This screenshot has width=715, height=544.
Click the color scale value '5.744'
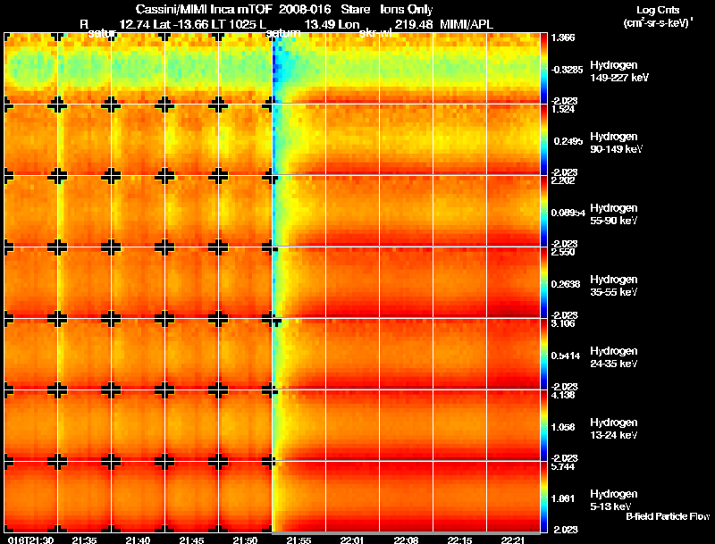coord(563,466)
